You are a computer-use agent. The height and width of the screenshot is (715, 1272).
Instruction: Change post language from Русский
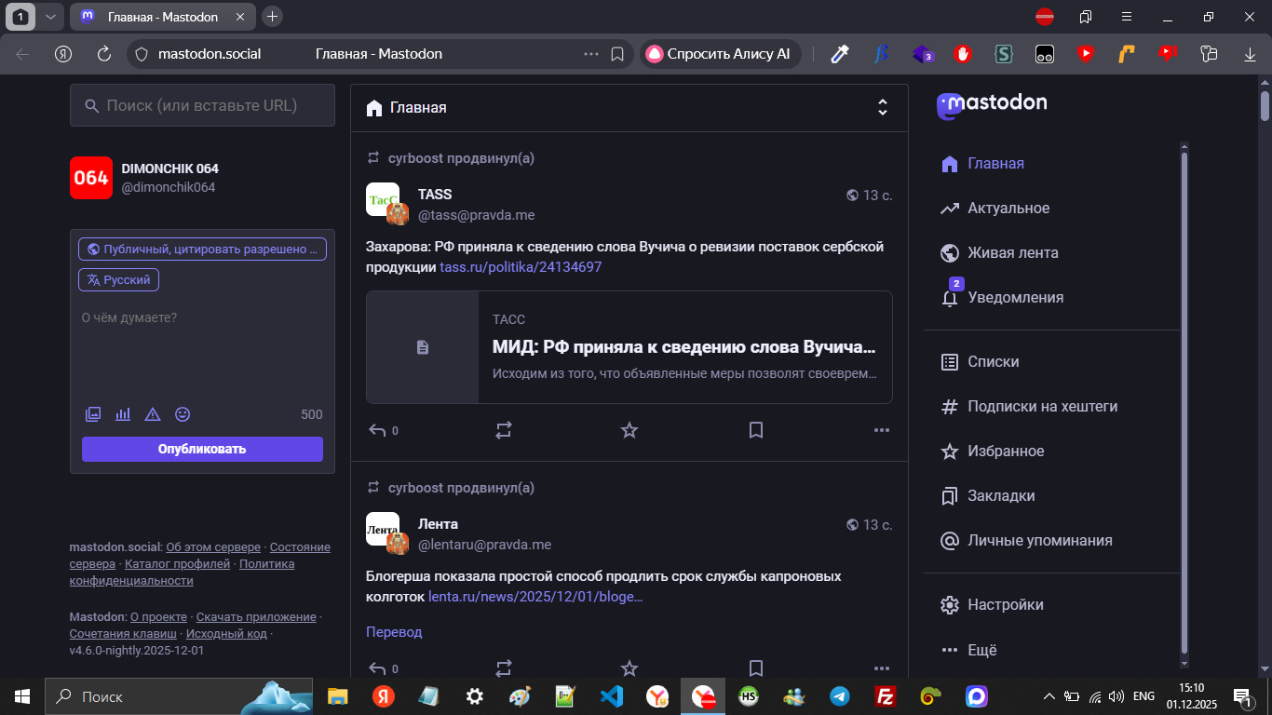pos(119,280)
